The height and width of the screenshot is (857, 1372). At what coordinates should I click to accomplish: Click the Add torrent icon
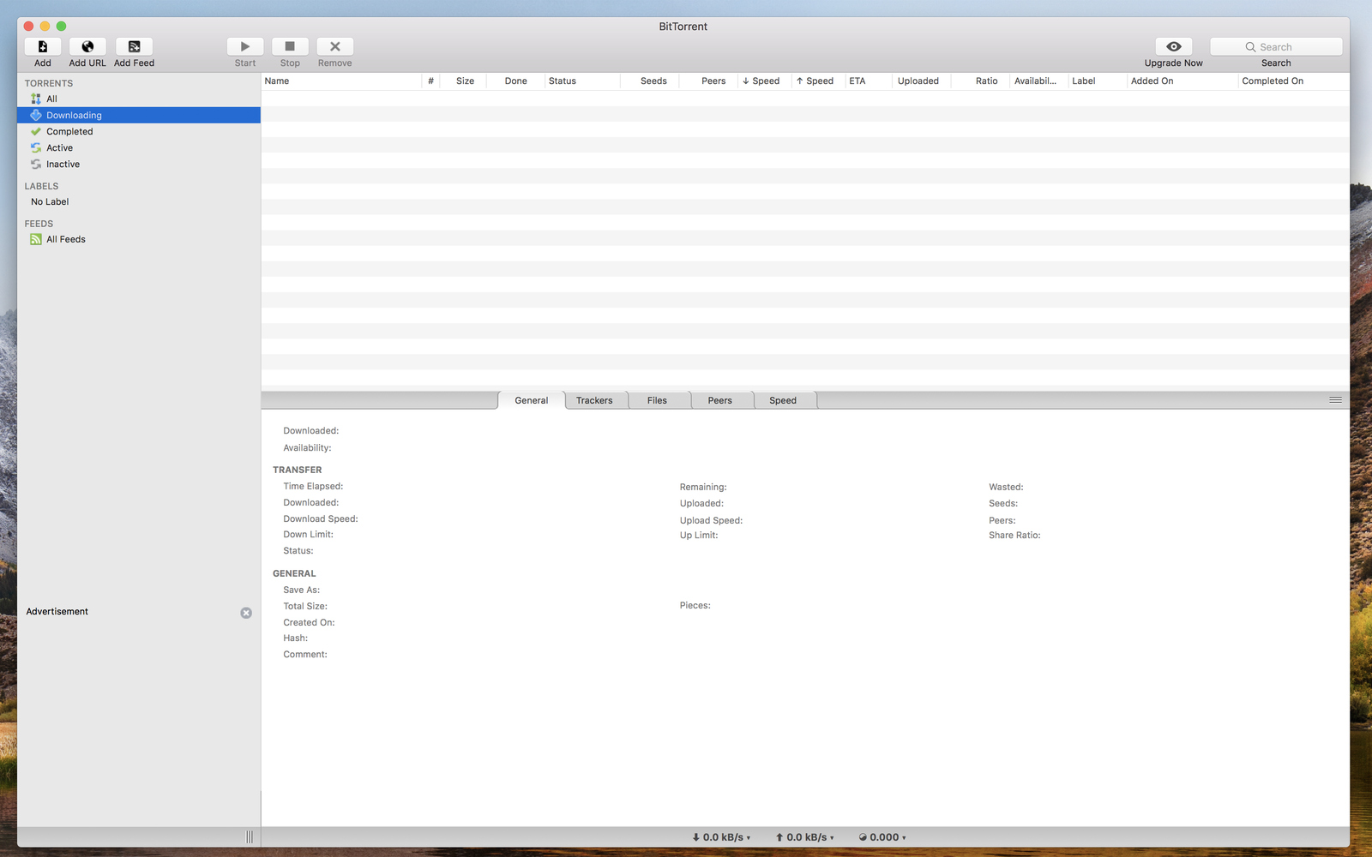tap(43, 46)
